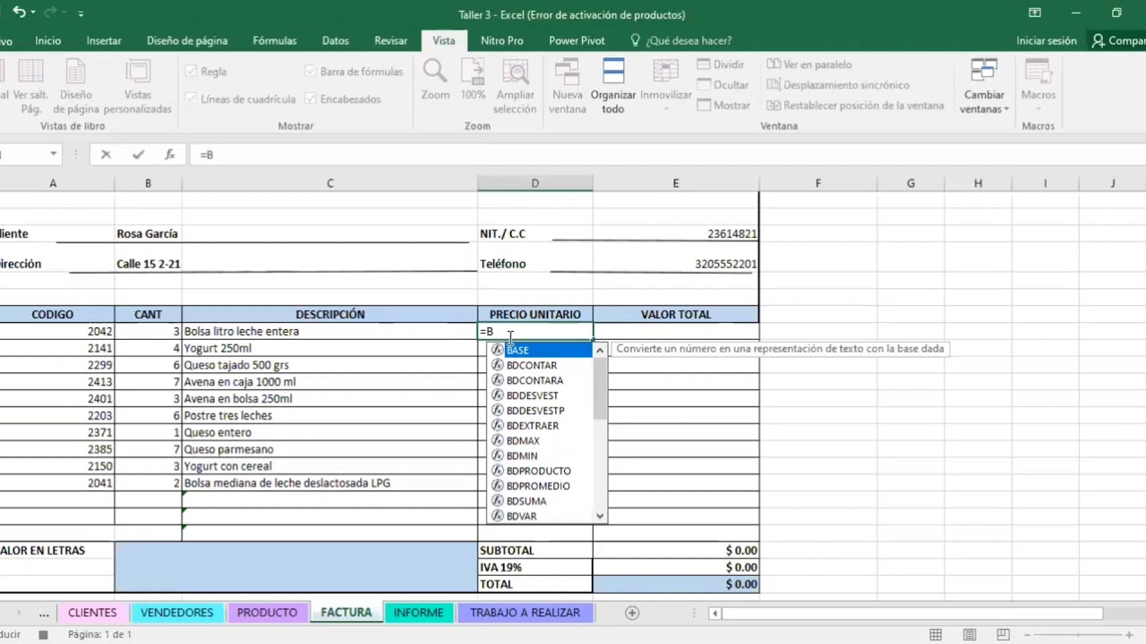Toggle the Encabezados checkbox
The image size is (1146, 644).
click(x=311, y=99)
